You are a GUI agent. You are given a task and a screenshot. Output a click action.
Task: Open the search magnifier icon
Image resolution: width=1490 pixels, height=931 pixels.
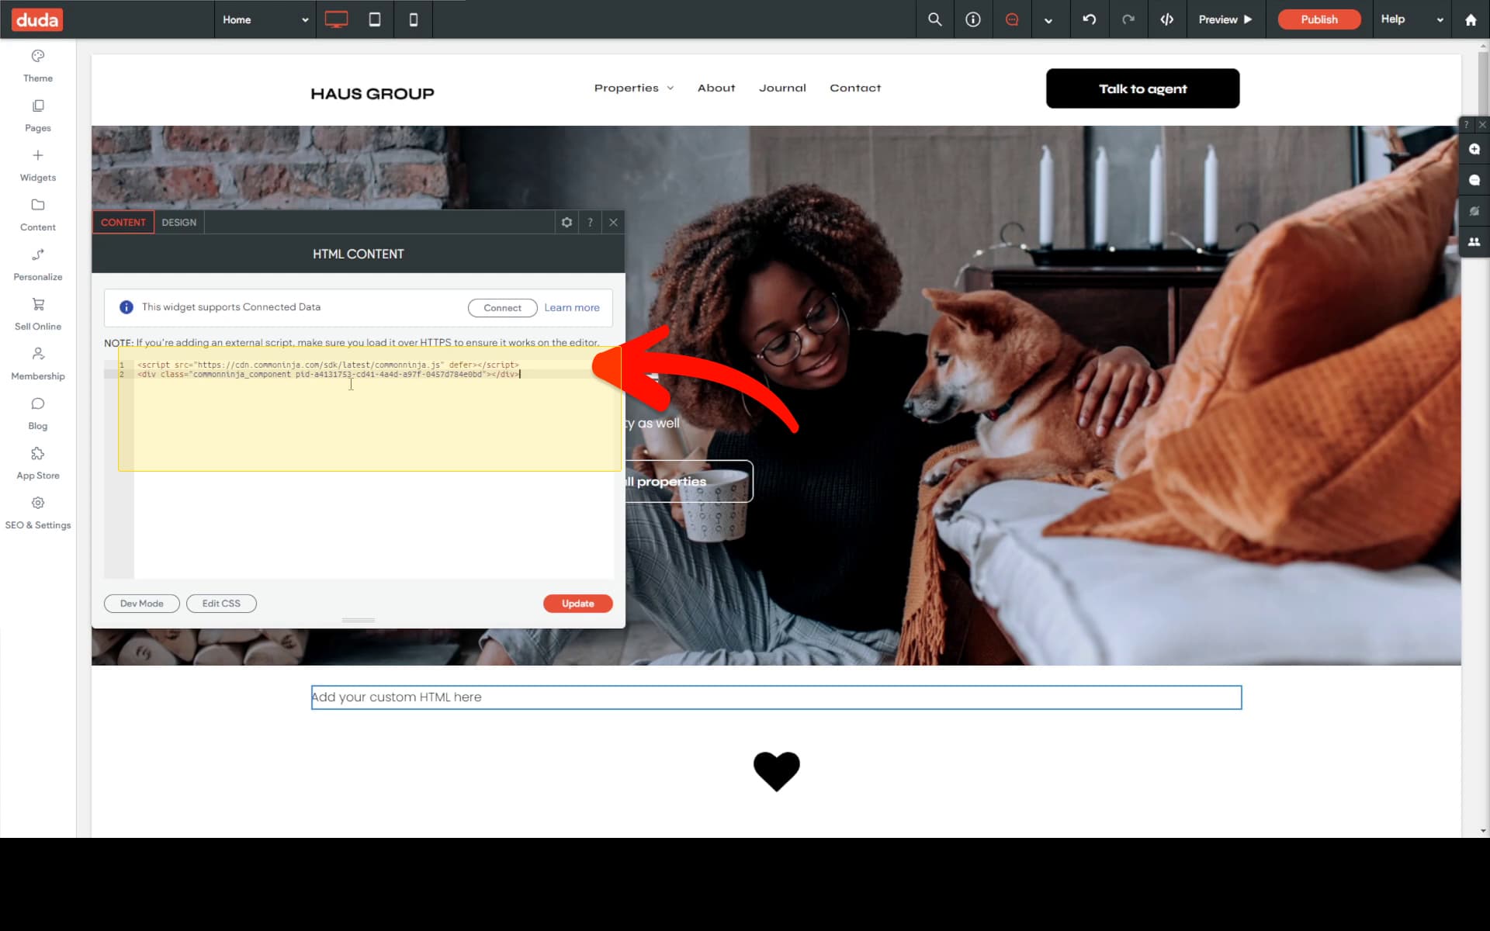click(x=934, y=19)
